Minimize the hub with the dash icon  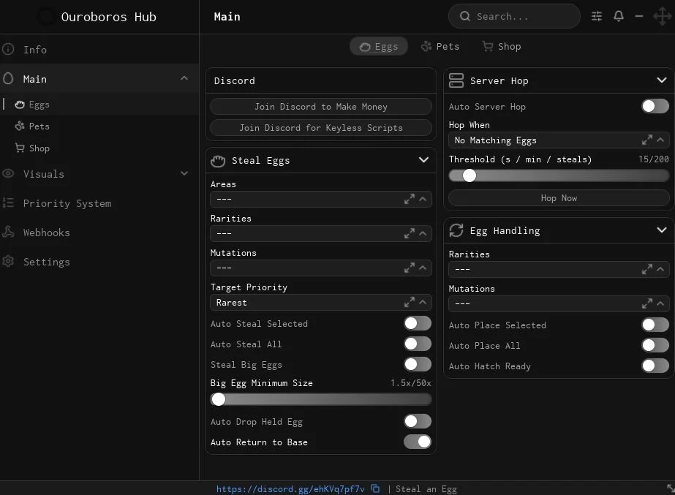pos(639,16)
